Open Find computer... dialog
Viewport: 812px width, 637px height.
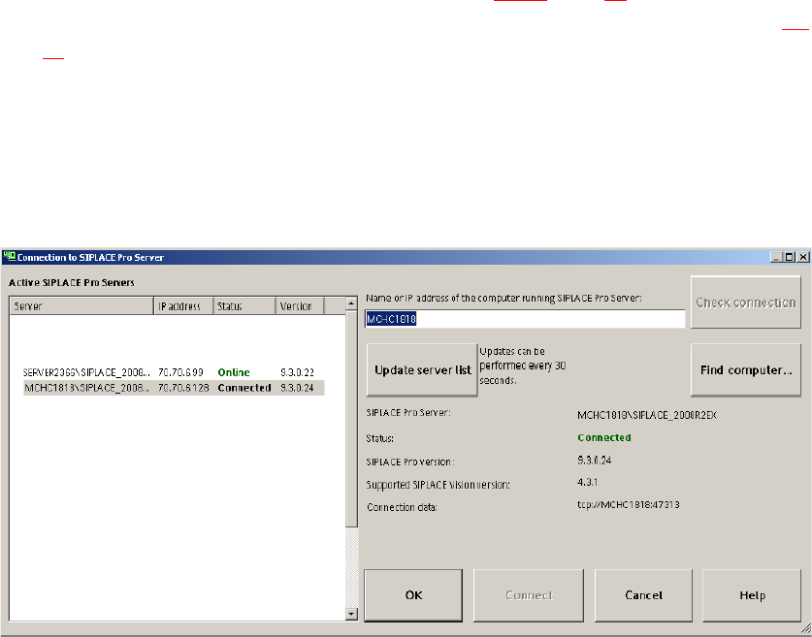tap(746, 369)
